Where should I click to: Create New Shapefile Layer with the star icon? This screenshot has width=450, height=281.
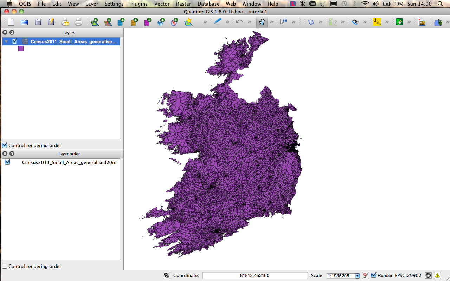188,22
